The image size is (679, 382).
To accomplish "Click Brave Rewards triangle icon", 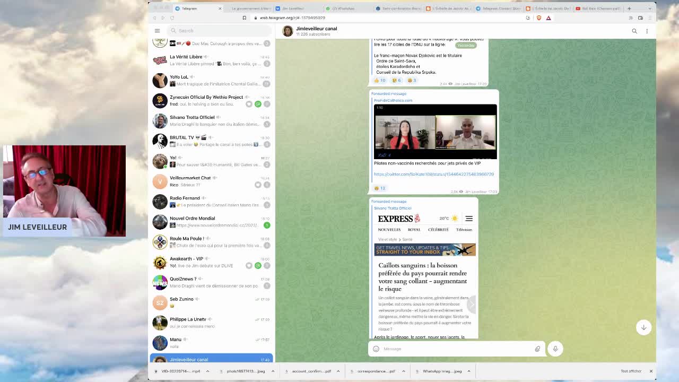I will click(x=549, y=18).
